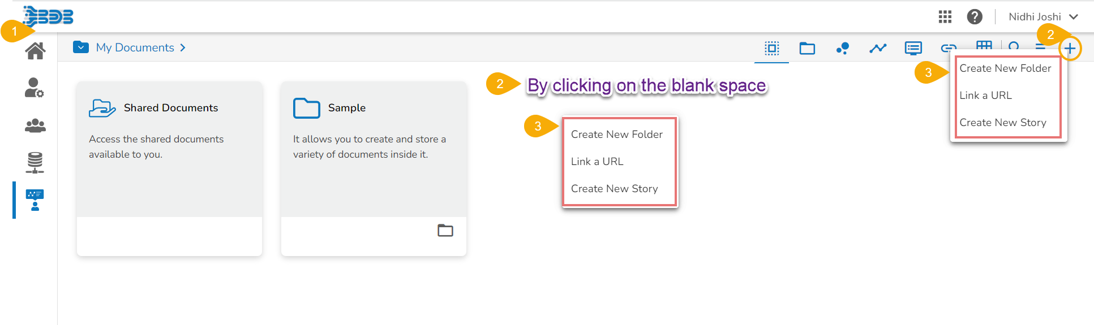Viewport: 1094px width, 325px height.
Task: Open the apps grid menu
Action: [945, 17]
